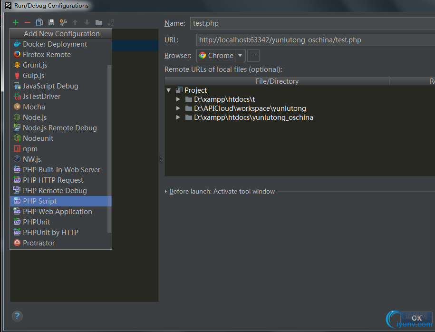The width and height of the screenshot is (435, 332).
Task: Open Edit Defaults wrench icon
Action: tap(63, 22)
